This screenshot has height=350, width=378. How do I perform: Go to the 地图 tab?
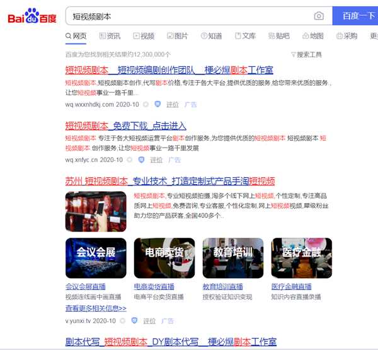[312, 37]
